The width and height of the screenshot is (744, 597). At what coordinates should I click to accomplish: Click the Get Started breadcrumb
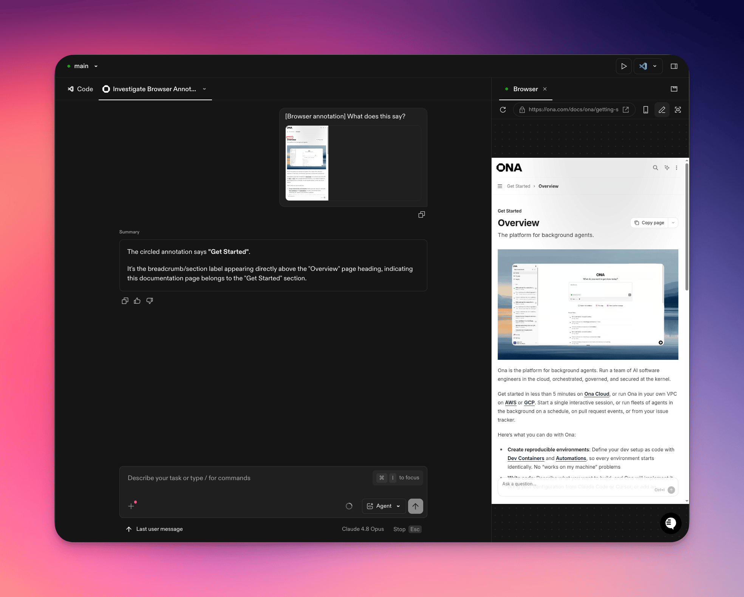pyautogui.click(x=518, y=186)
